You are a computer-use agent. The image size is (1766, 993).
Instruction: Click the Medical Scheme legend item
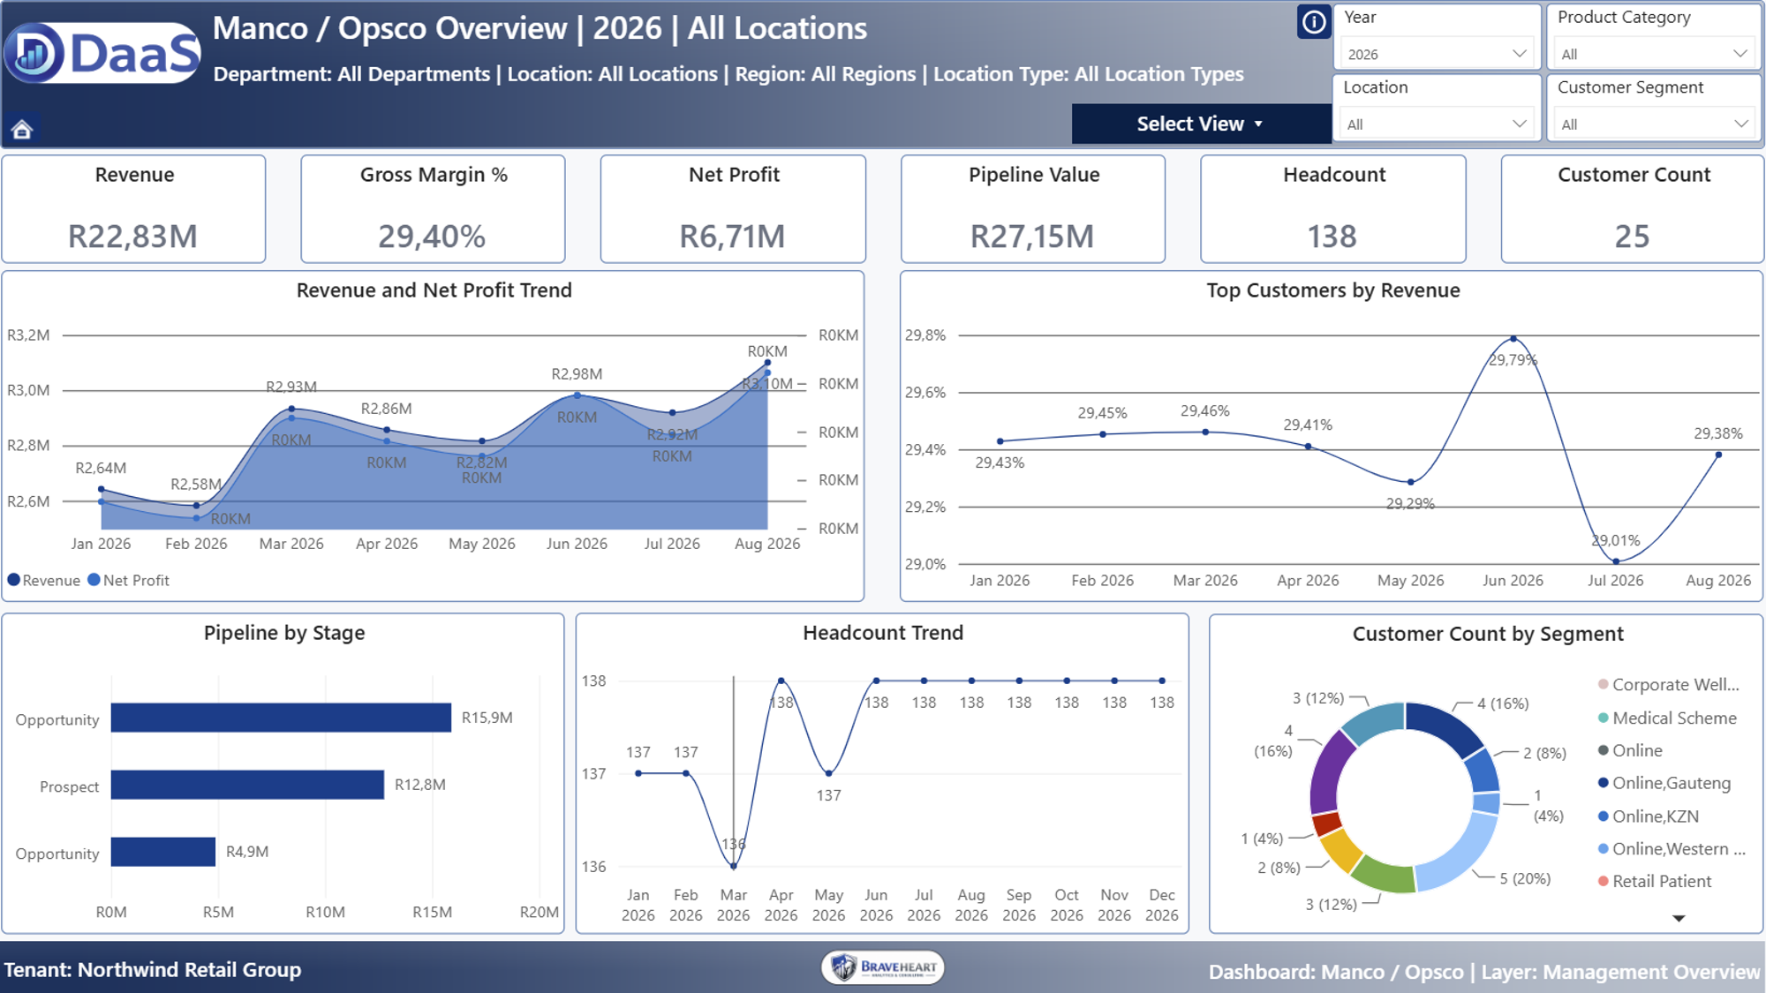point(1667,718)
